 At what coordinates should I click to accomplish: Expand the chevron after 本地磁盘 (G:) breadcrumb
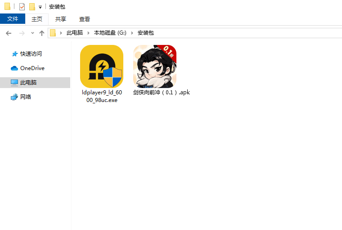click(132, 33)
